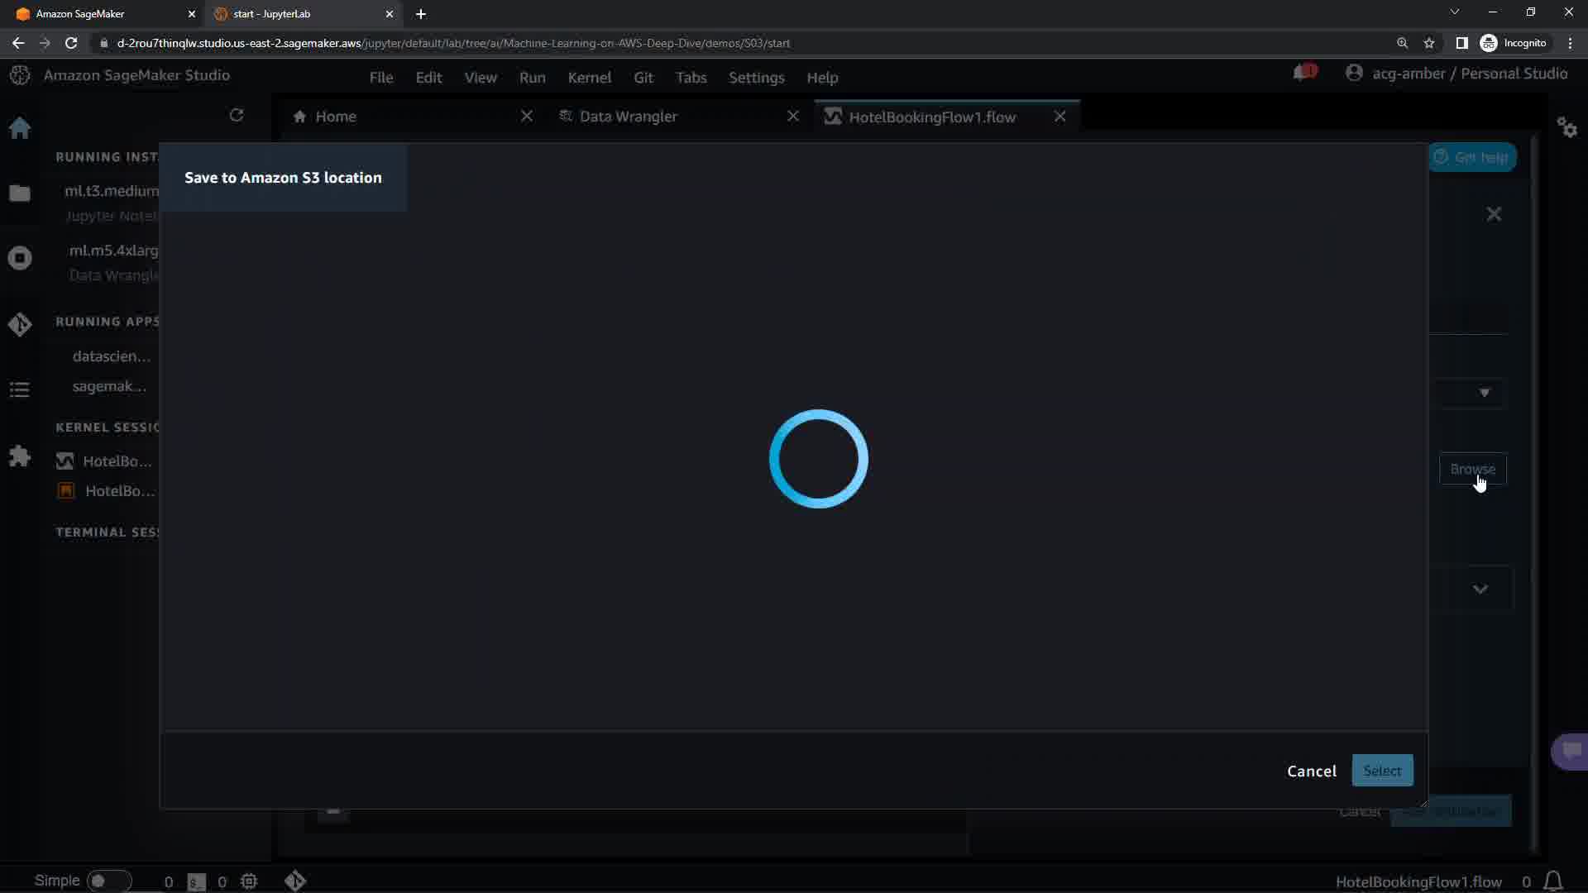Open the Git sidebar icon
1588x893 pixels.
pos(20,324)
